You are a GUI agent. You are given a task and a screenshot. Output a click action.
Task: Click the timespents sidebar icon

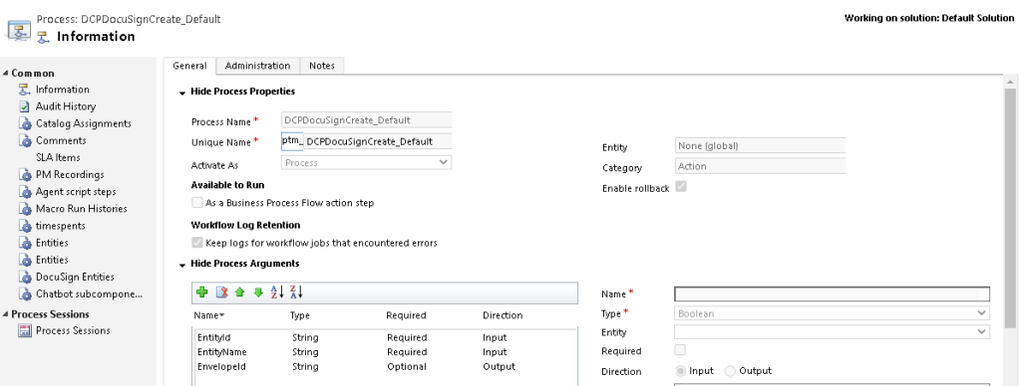25,226
